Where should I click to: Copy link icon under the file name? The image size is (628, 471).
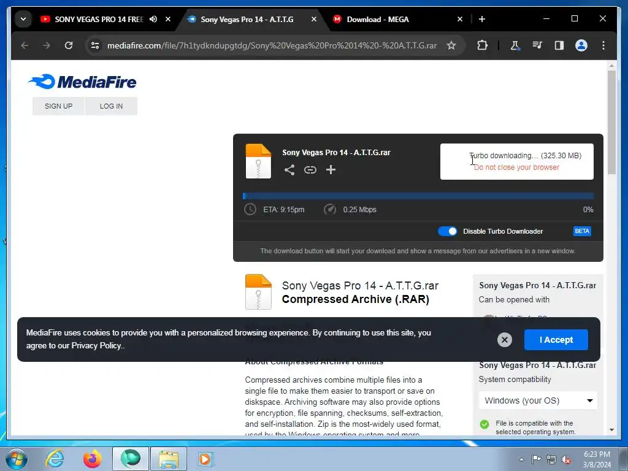[x=310, y=170]
